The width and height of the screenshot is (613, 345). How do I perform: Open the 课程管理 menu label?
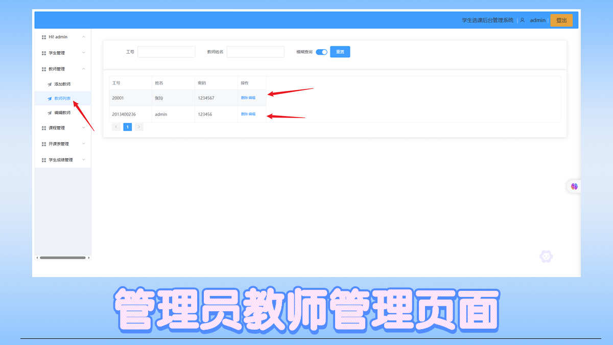(57, 128)
